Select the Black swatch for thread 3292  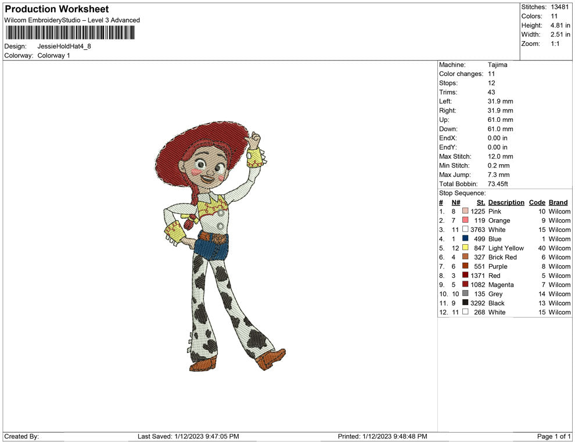[x=465, y=303]
